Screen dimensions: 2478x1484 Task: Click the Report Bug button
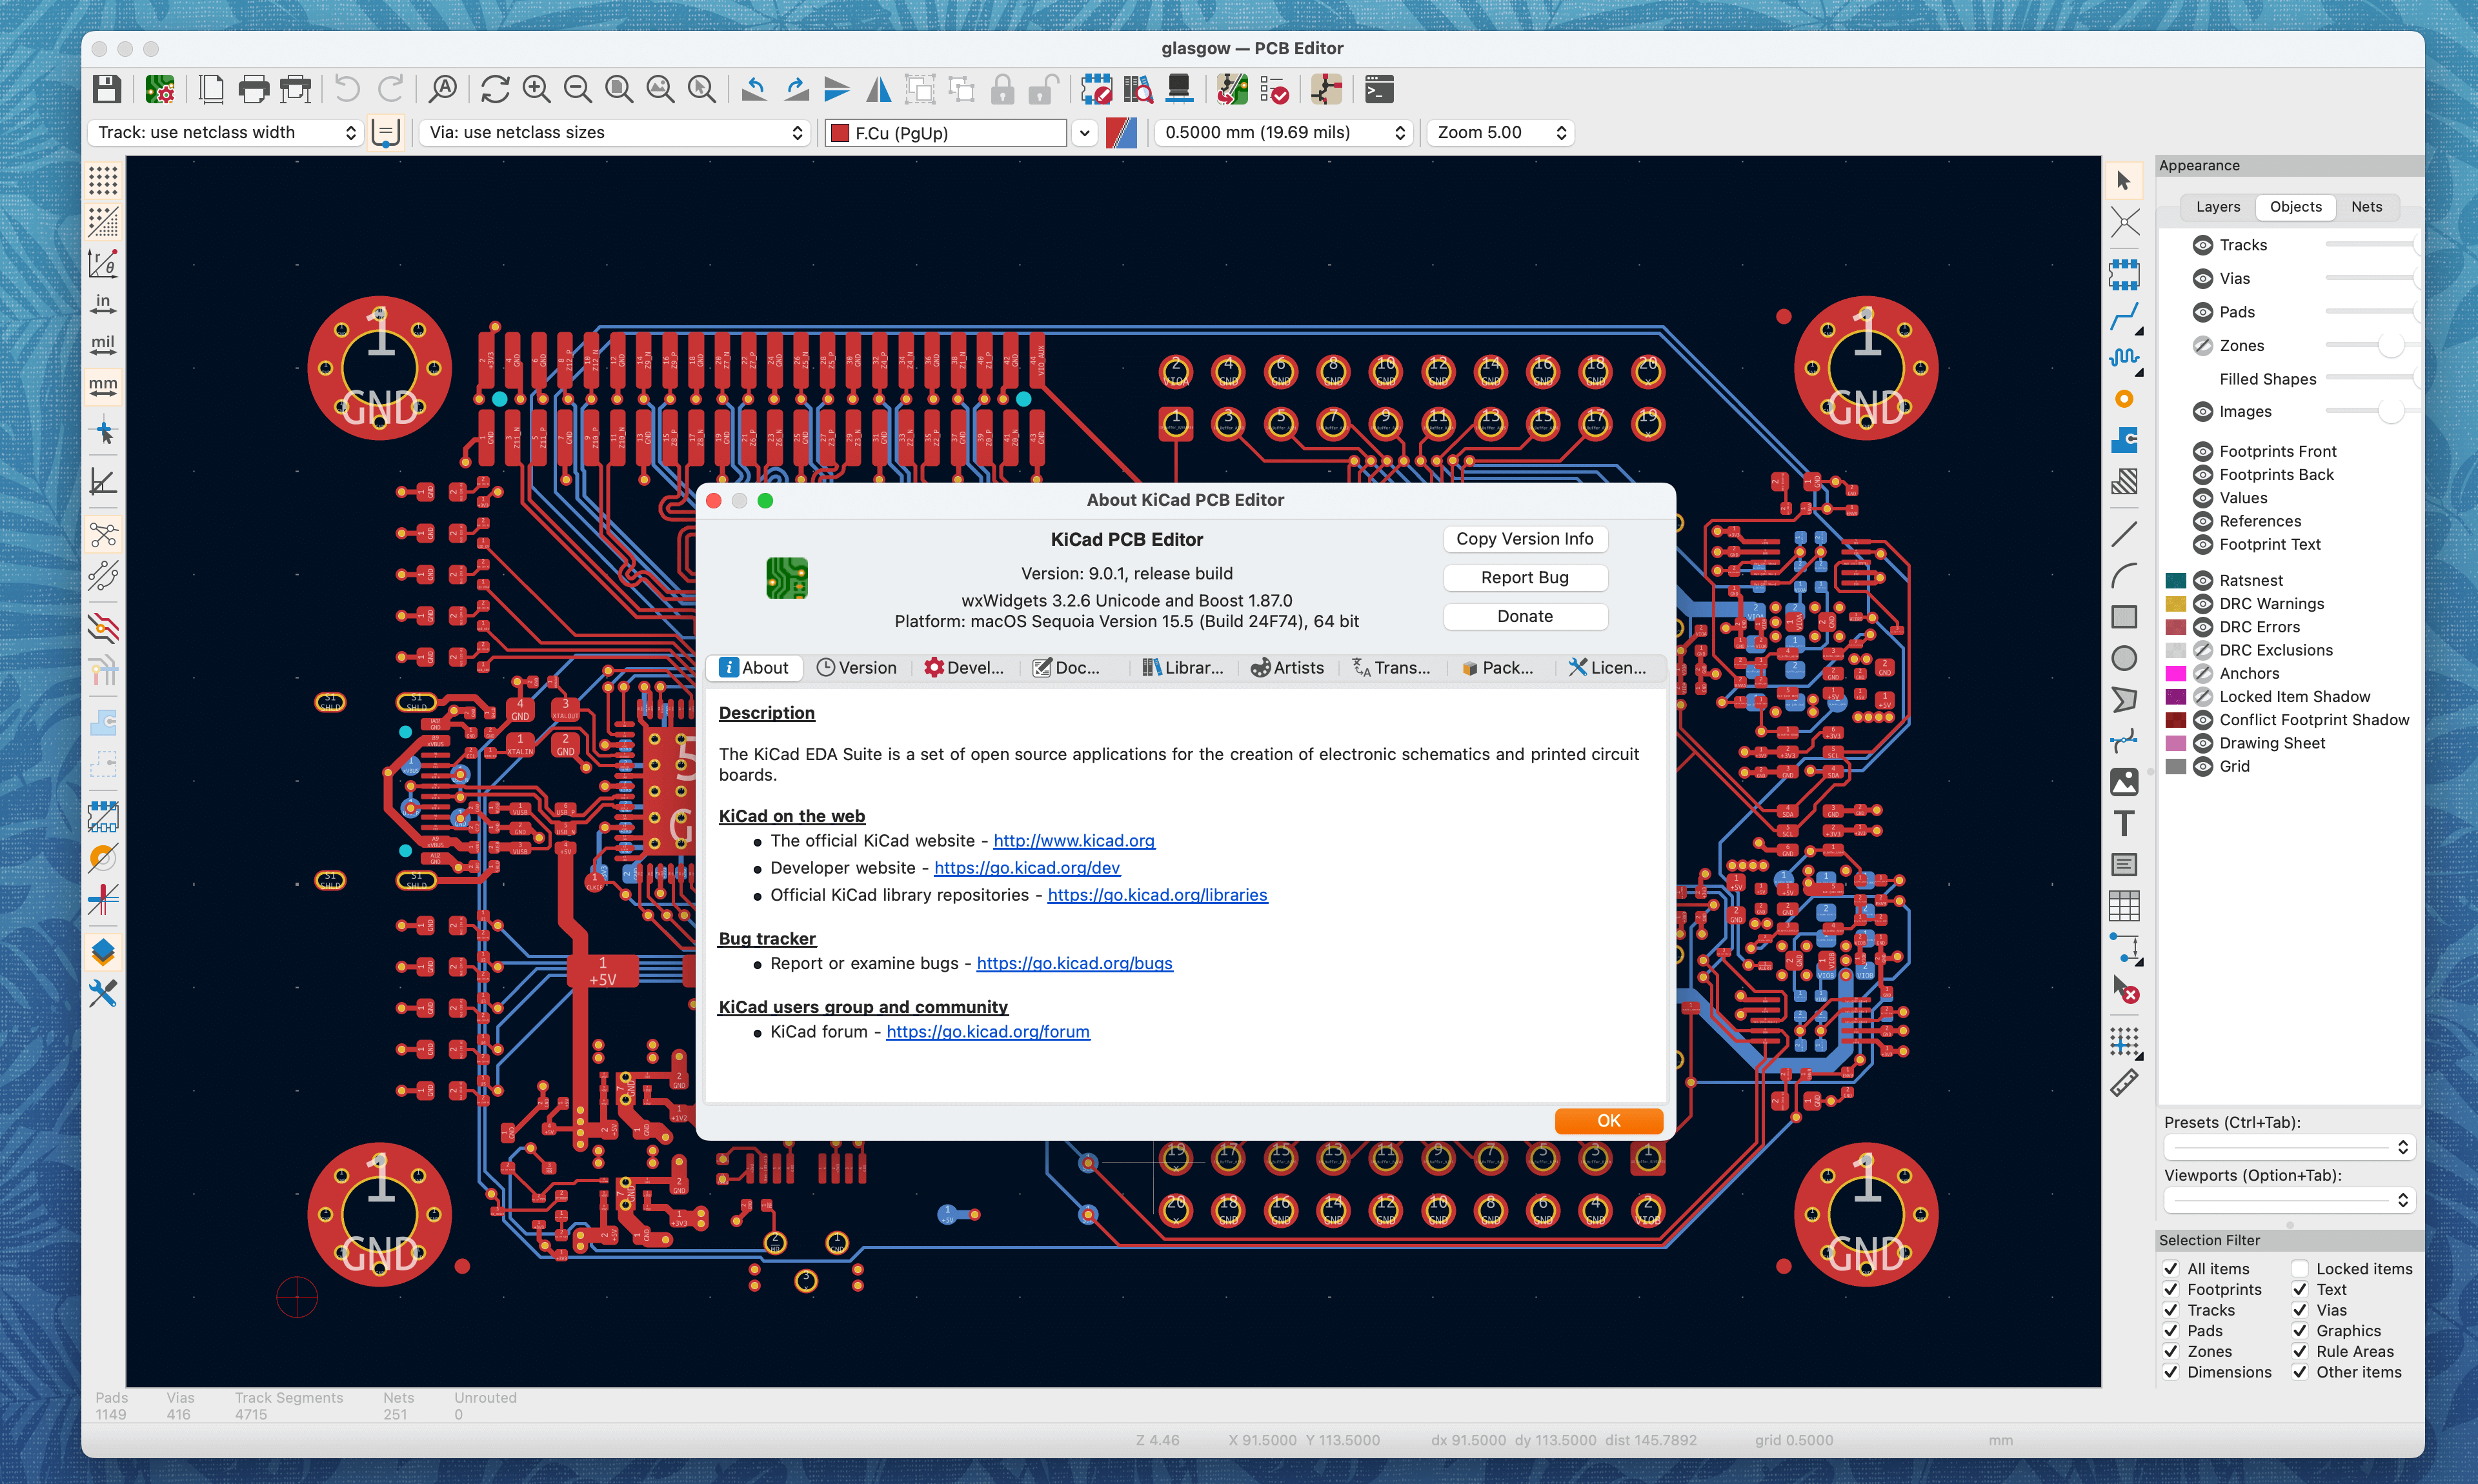(1525, 578)
